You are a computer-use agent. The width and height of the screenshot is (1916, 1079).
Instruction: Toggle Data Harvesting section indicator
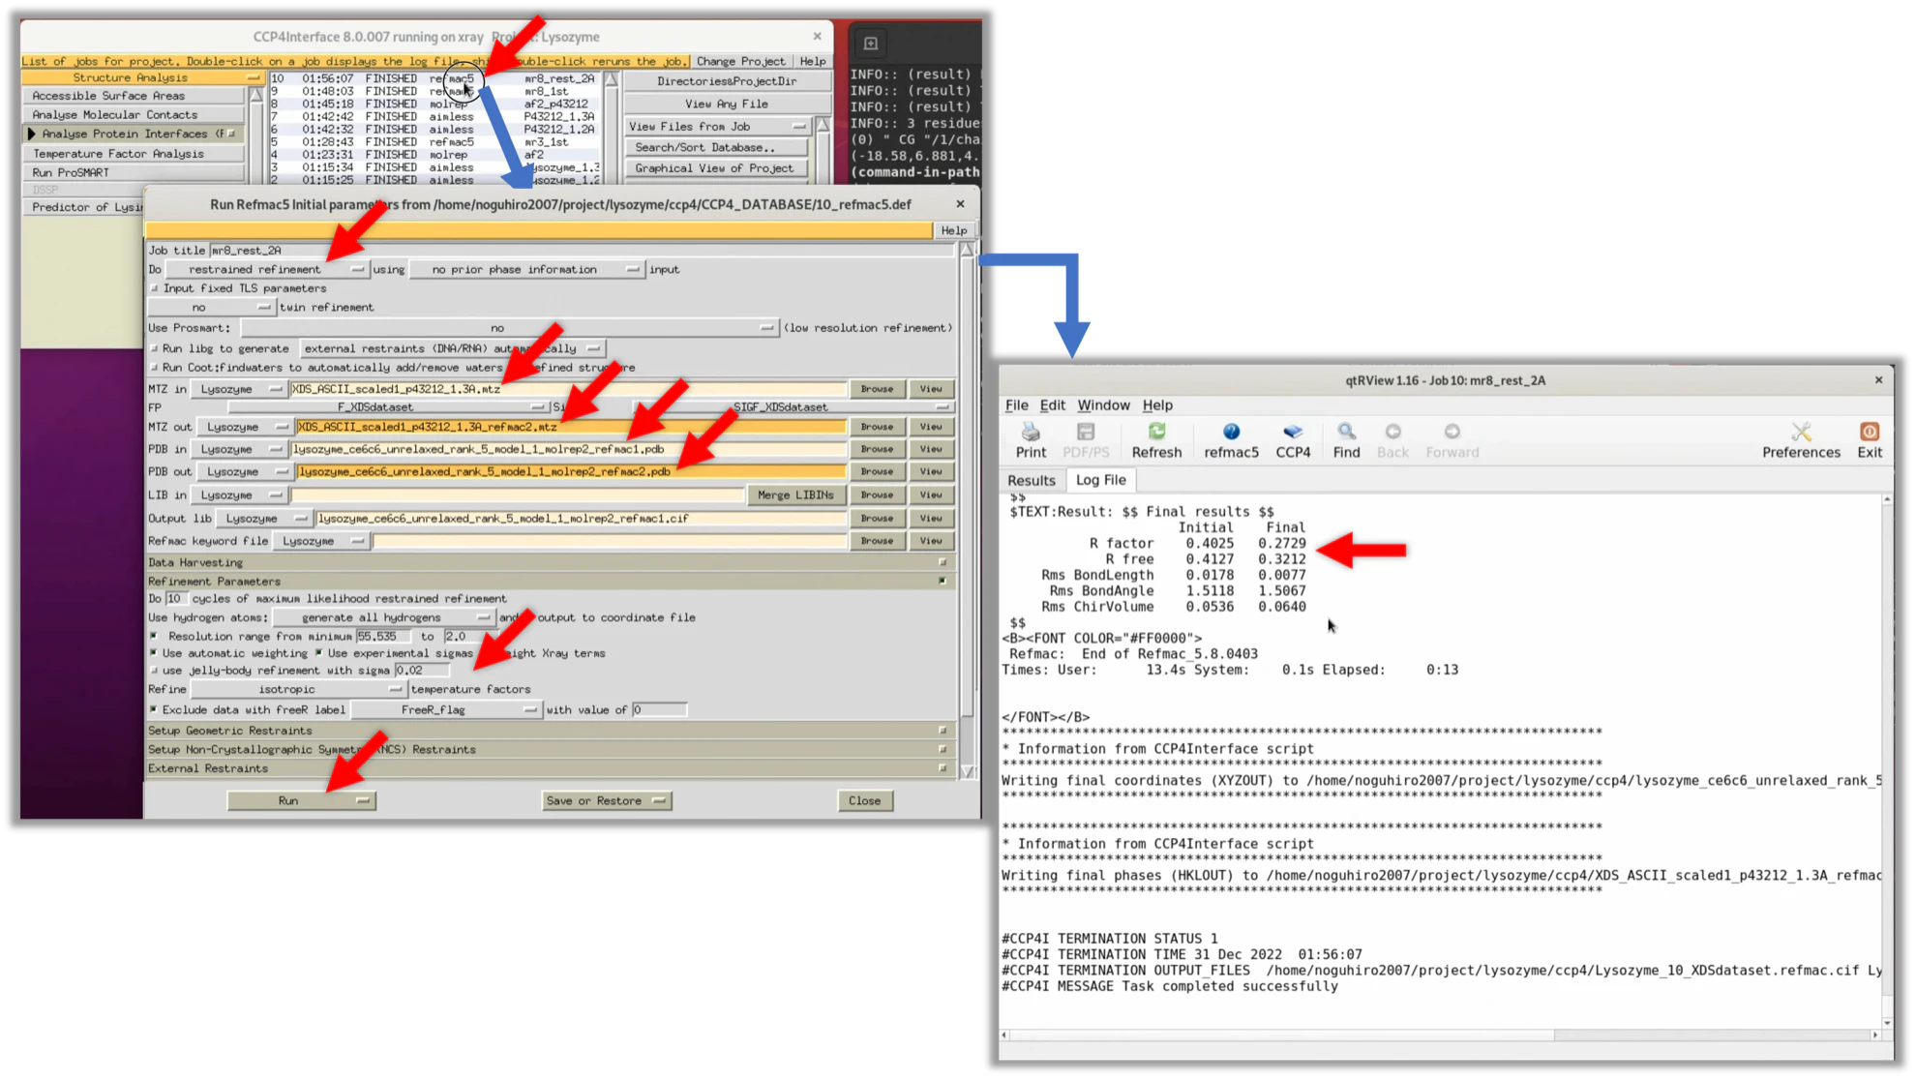coord(943,562)
